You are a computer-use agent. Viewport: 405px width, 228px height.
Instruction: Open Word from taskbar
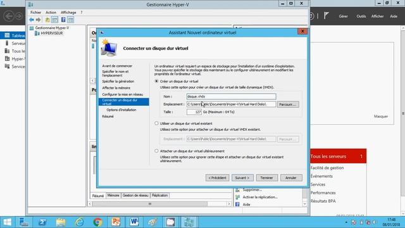[134, 222]
